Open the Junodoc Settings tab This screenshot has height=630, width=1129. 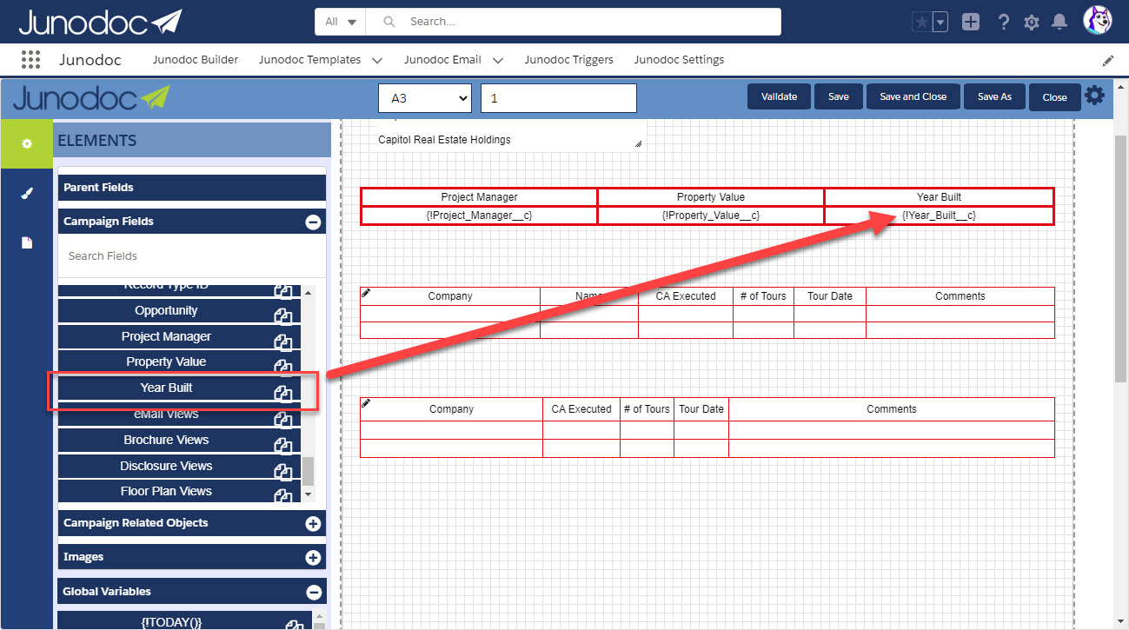pos(680,59)
